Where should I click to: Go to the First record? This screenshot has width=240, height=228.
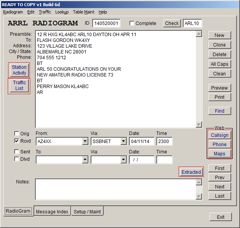click(x=220, y=168)
